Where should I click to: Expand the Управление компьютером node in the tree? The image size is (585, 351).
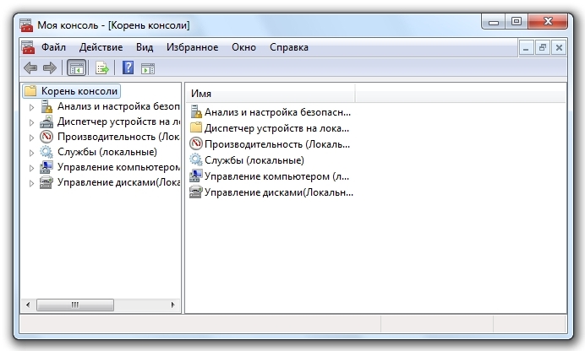(x=32, y=168)
